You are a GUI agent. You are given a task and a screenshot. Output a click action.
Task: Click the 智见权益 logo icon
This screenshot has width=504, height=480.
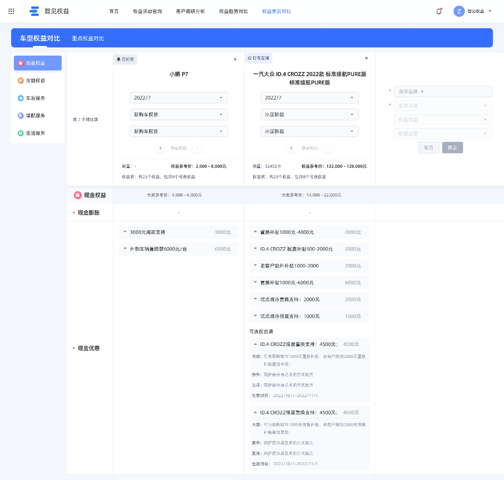point(34,11)
